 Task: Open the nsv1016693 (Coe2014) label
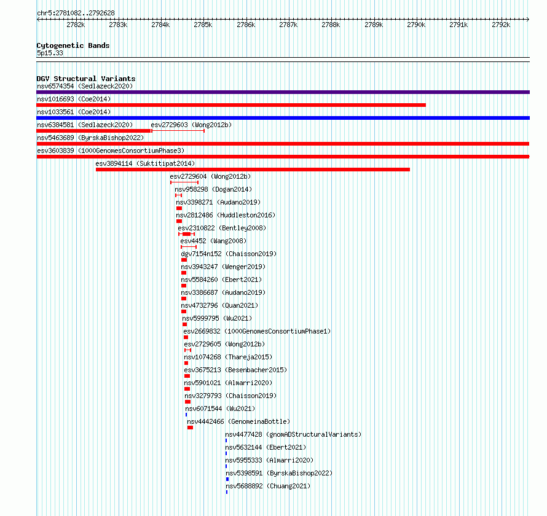coord(74,99)
